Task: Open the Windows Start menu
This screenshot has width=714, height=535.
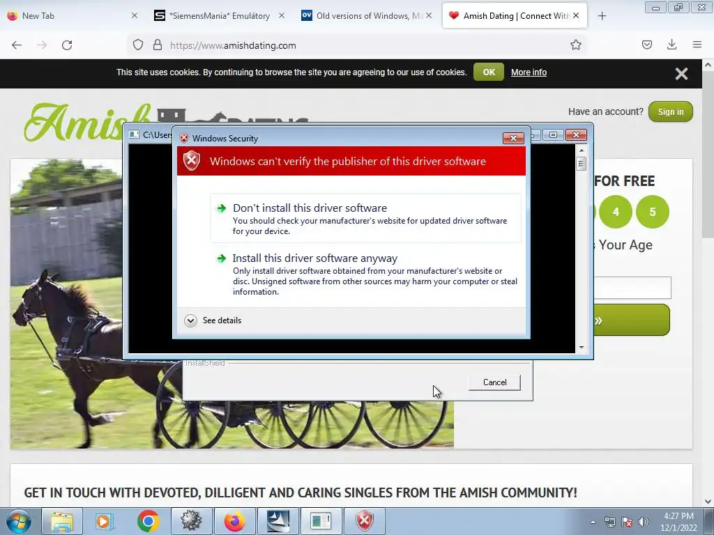Action: coord(19,521)
